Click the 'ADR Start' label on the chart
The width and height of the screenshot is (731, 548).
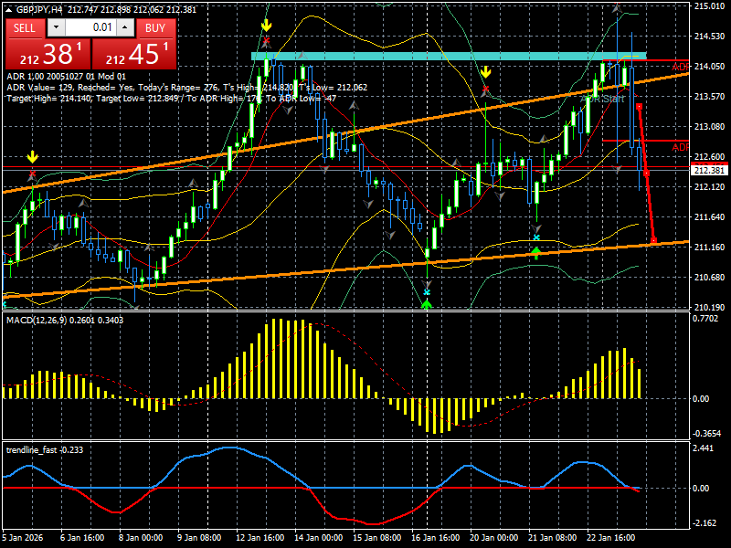pyautogui.click(x=602, y=99)
